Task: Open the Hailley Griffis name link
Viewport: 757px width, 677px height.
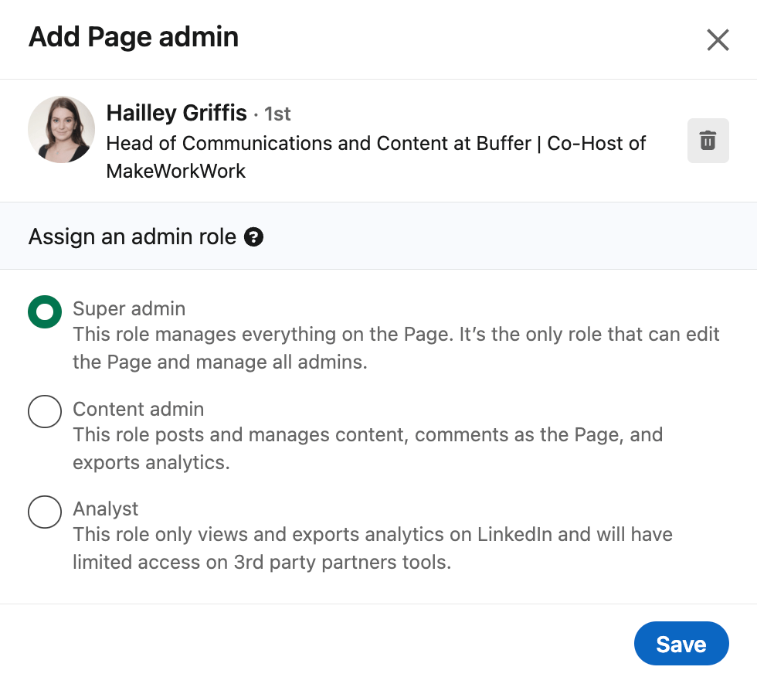Action: [176, 113]
